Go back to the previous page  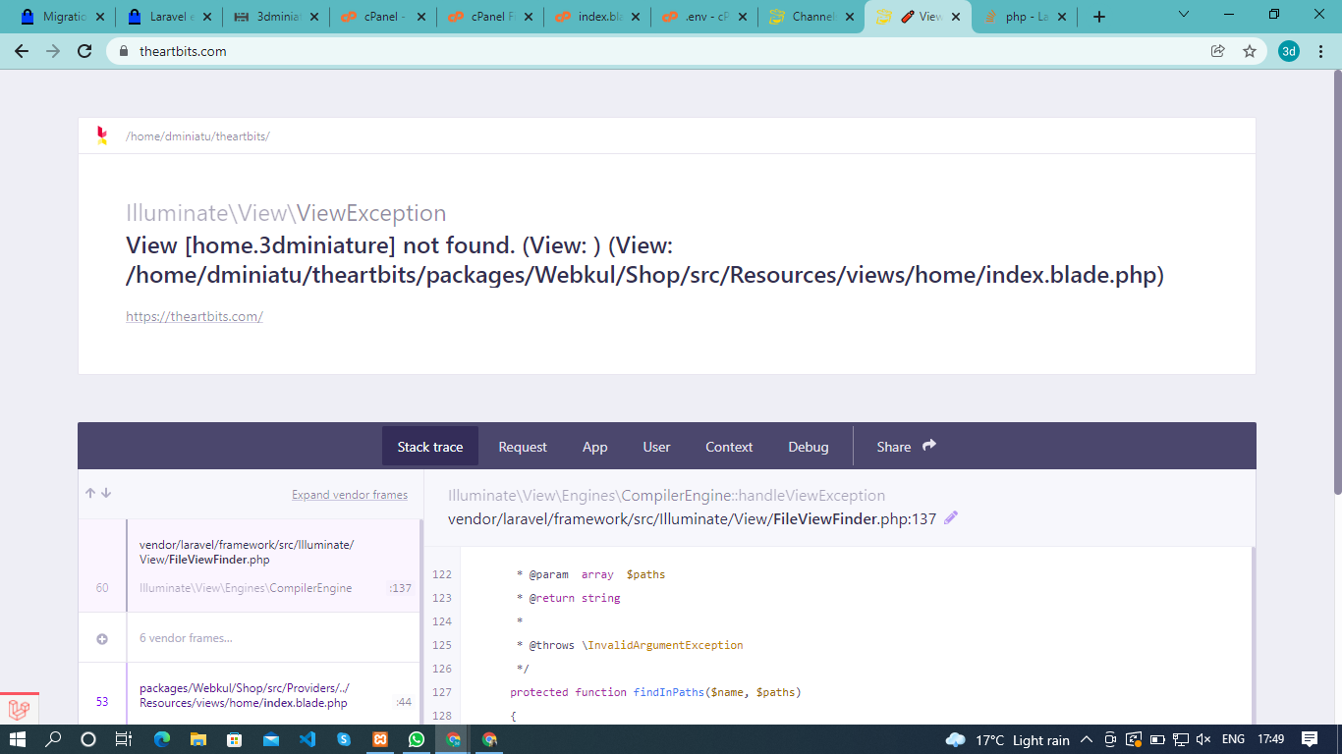(22, 51)
